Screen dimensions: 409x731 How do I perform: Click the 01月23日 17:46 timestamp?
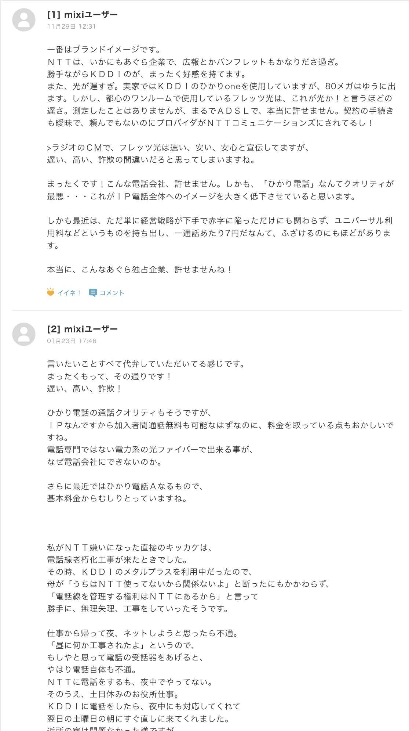pos(72,341)
